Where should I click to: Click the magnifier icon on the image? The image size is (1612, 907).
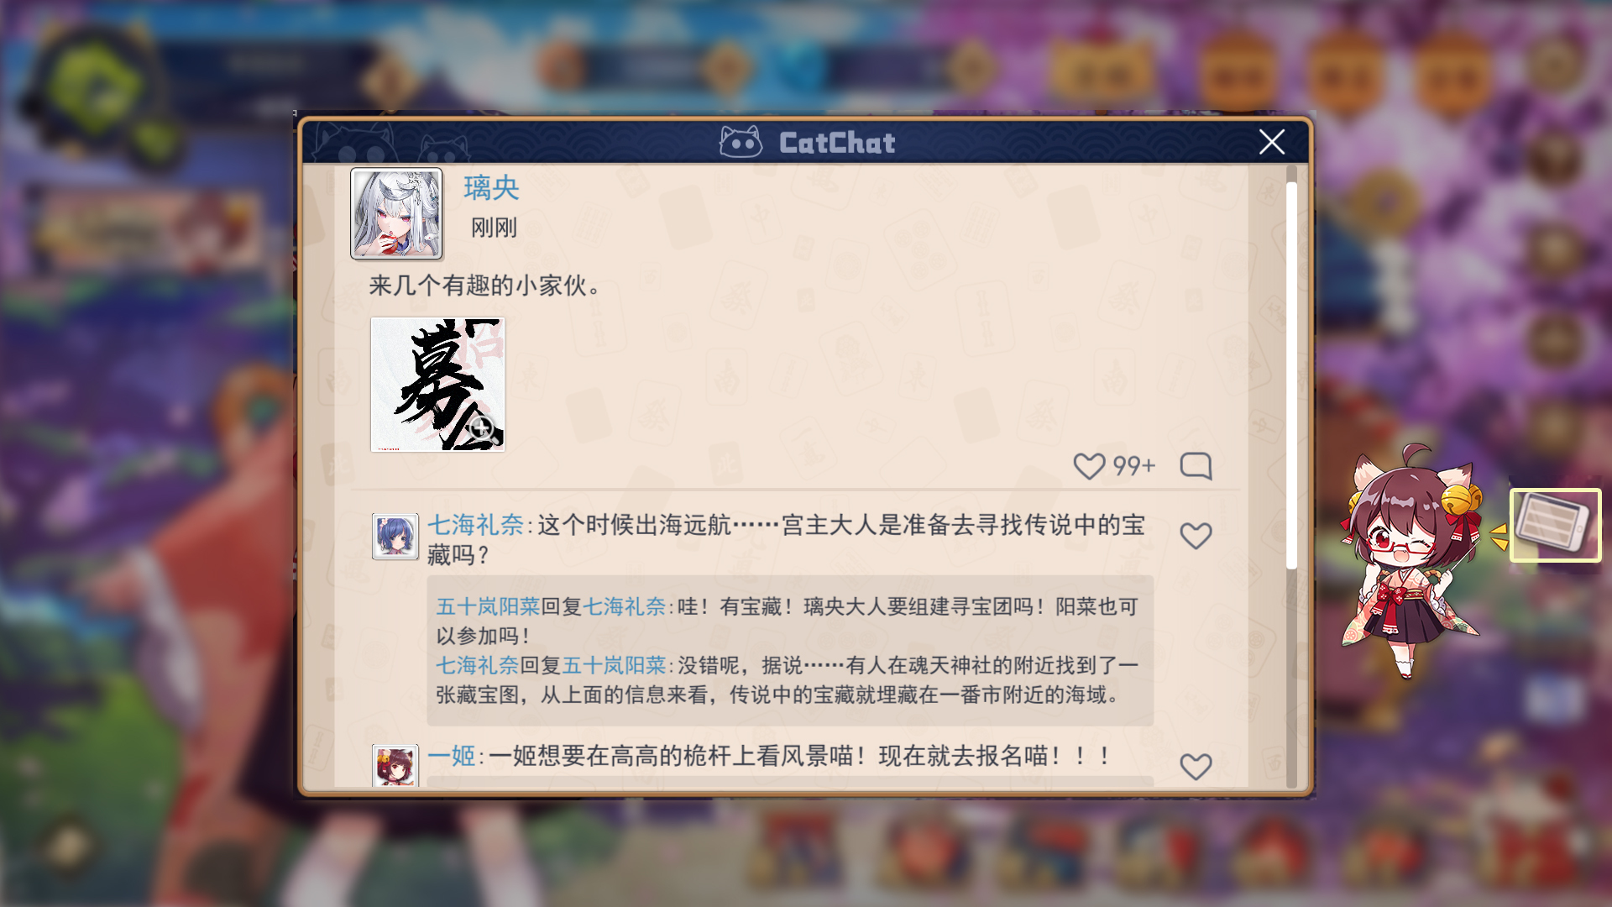coord(481,428)
